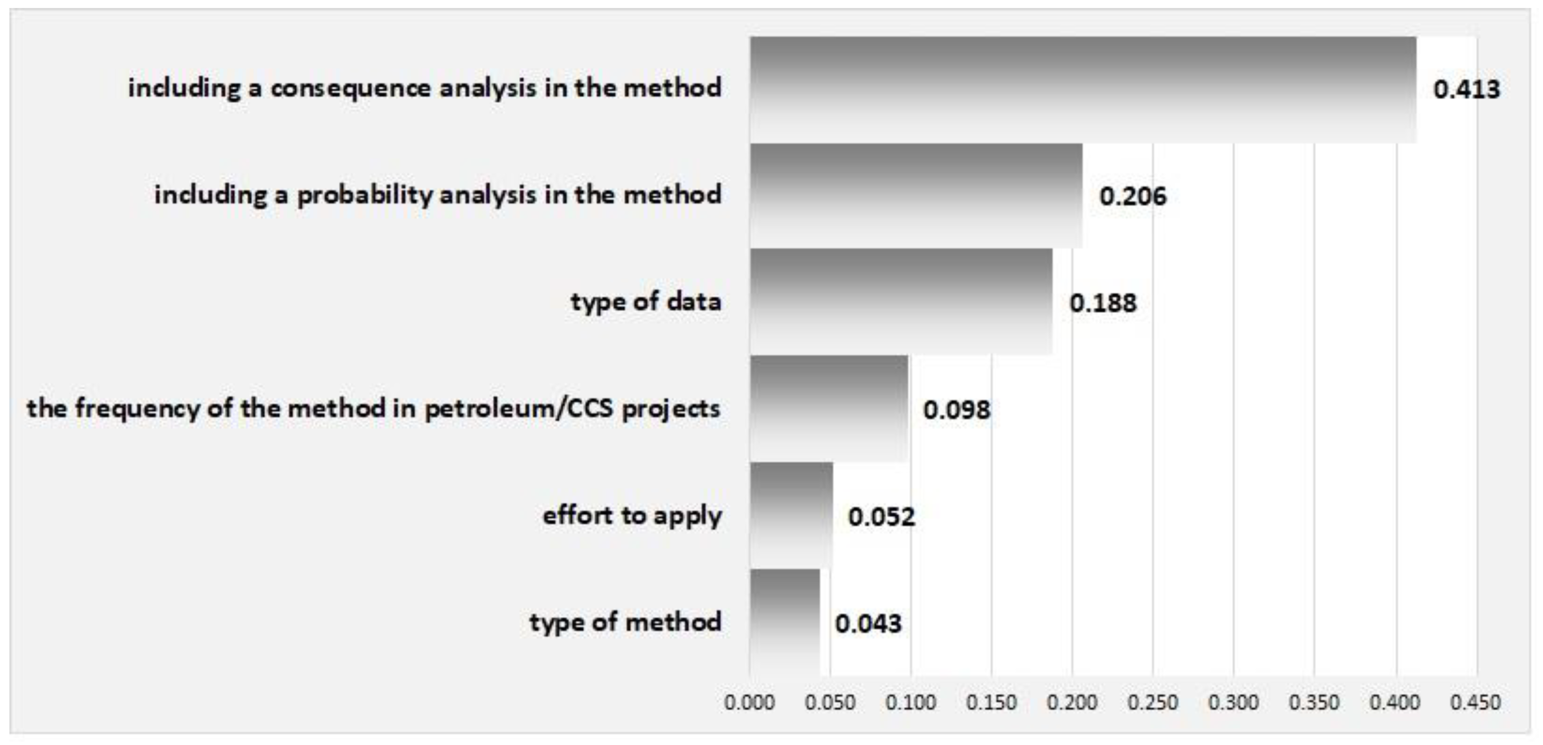The image size is (1543, 745).
Task: Click the effort to apply bar
Action: 791,516
